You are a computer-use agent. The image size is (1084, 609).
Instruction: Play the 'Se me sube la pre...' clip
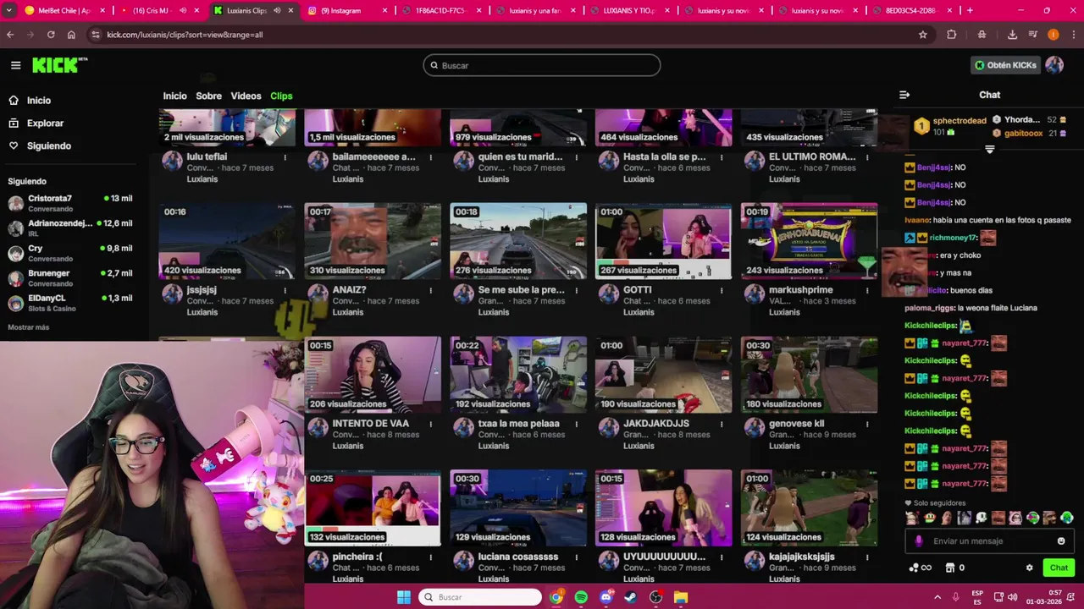click(518, 241)
